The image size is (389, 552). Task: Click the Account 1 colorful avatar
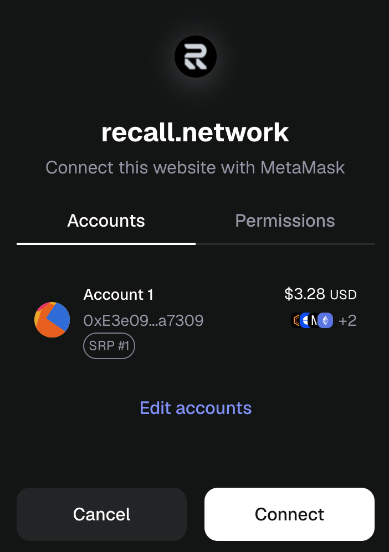click(52, 320)
